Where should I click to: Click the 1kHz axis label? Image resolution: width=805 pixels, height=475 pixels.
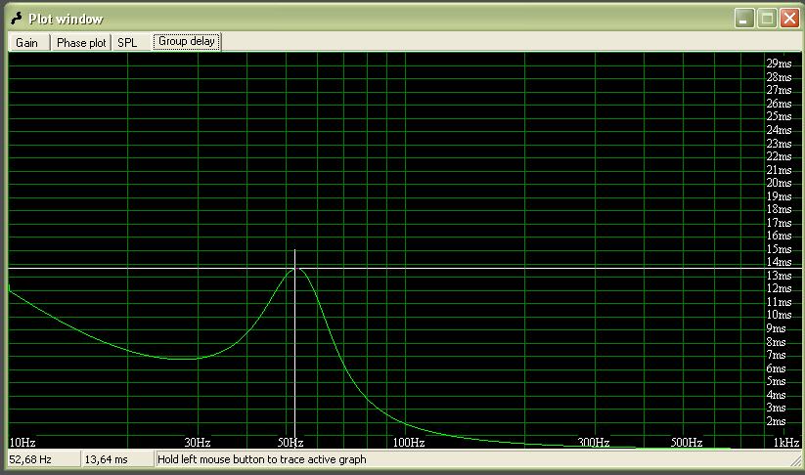(x=786, y=442)
